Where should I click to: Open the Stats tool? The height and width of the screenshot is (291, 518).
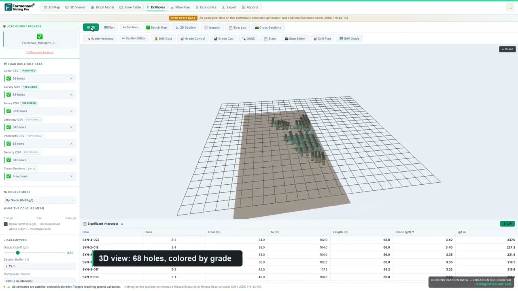pyautogui.click(x=270, y=38)
